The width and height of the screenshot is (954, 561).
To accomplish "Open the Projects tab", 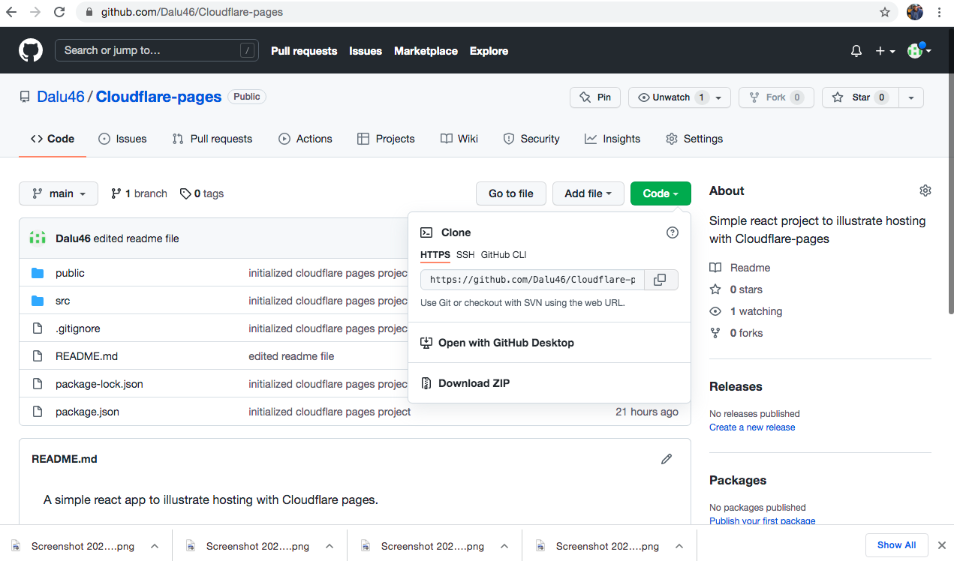I will tap(386, 139).
